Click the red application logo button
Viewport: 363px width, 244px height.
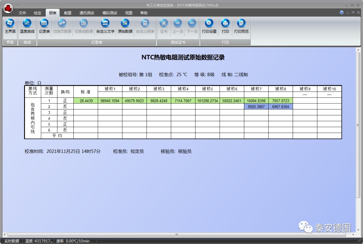click(x=8, y=8)
